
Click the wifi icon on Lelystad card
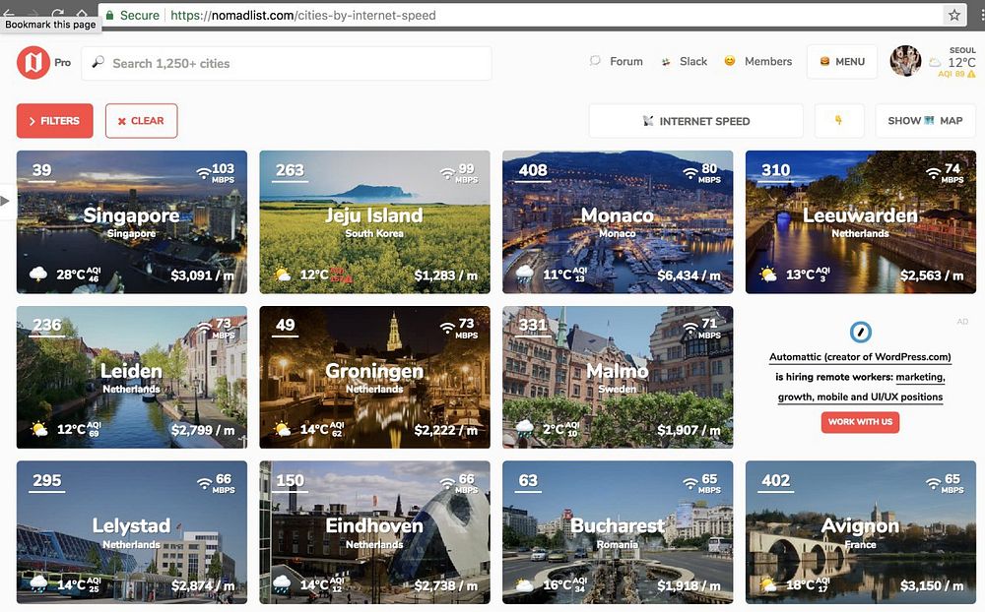[204, 483]
